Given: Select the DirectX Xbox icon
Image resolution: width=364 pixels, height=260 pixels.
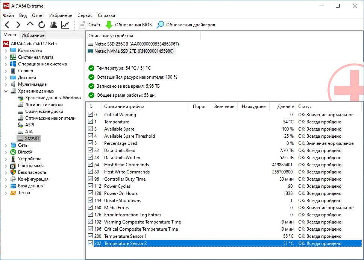Looking at the screenshot, I should pyautogui.click(x=13, y=152).
